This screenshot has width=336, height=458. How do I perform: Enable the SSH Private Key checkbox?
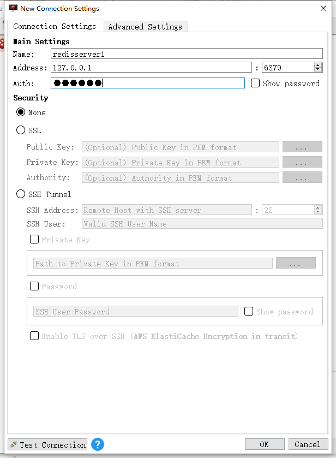tap(34, 239)
